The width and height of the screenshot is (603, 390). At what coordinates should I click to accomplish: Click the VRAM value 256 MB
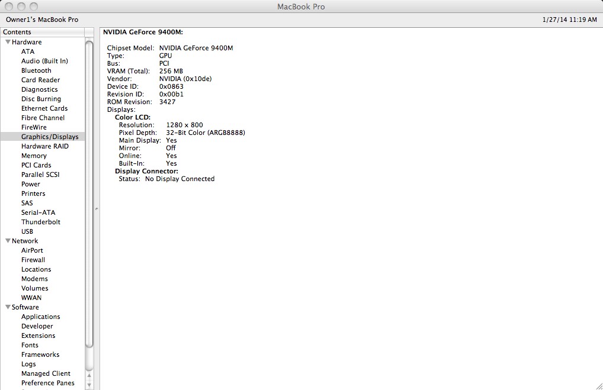(x=171, y=71)
